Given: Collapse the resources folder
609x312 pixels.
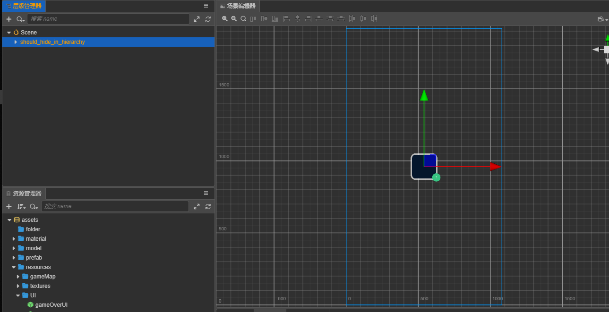Looking at the screenshot, I should point(14,267).
